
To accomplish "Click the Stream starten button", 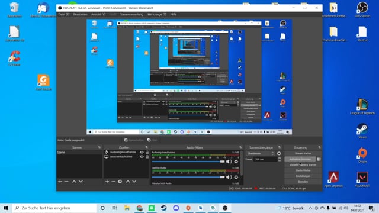I will 303,153.
